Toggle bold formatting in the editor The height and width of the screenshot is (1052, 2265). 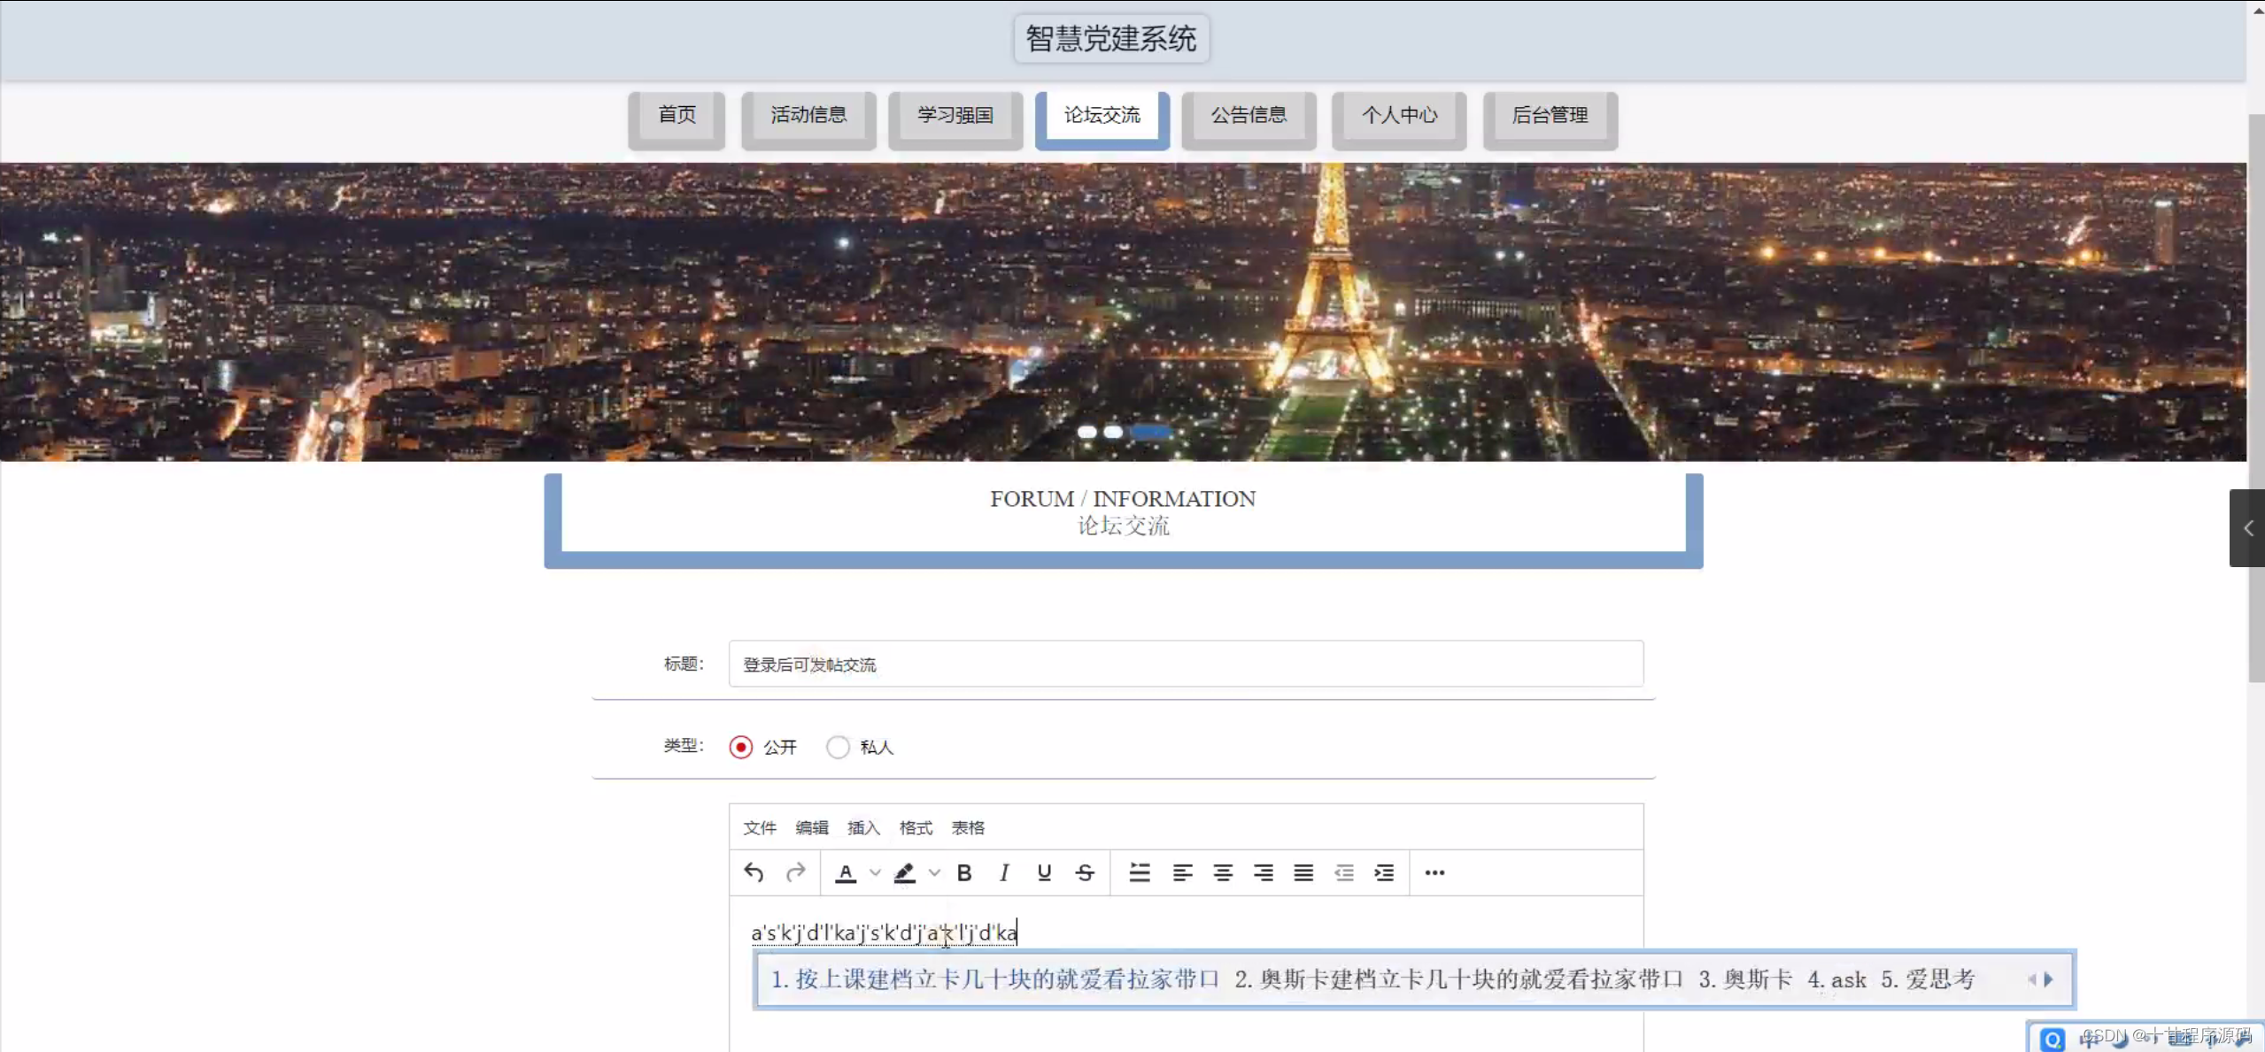[964, 872]
